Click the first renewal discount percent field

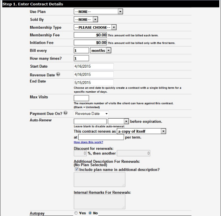[80, 153]
